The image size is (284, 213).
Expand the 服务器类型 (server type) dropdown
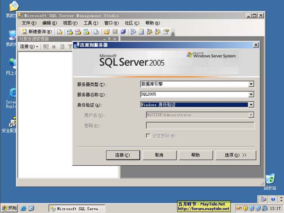251,84
